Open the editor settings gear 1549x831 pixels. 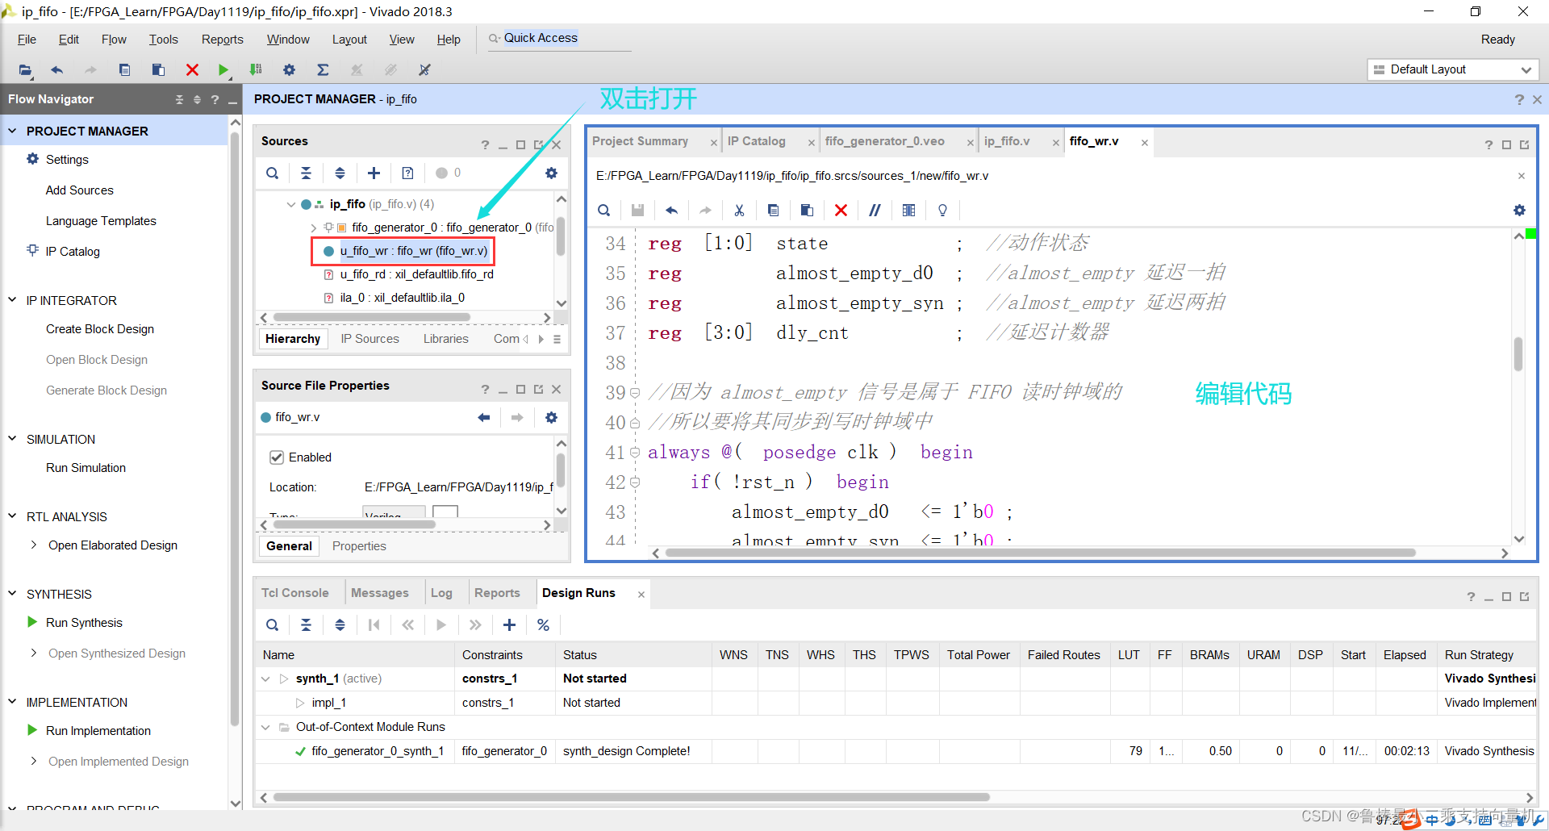[x=1519, y=211]
